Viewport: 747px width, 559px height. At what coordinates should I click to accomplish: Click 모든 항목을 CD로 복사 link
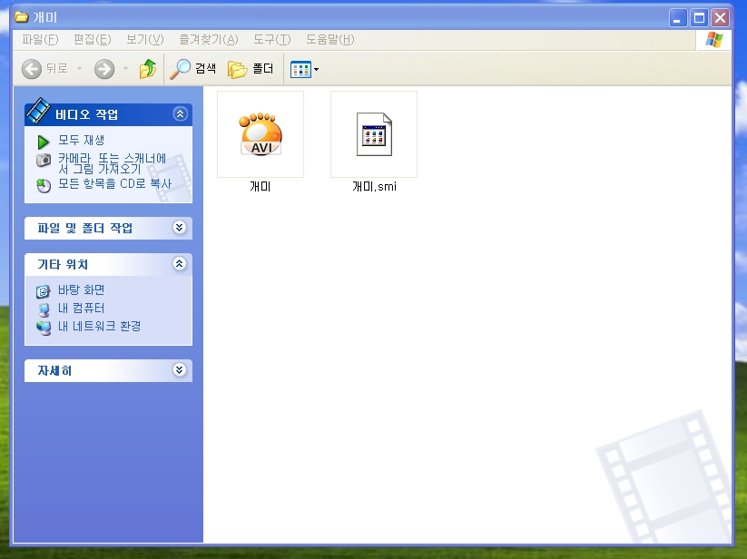tap(113, 184)
